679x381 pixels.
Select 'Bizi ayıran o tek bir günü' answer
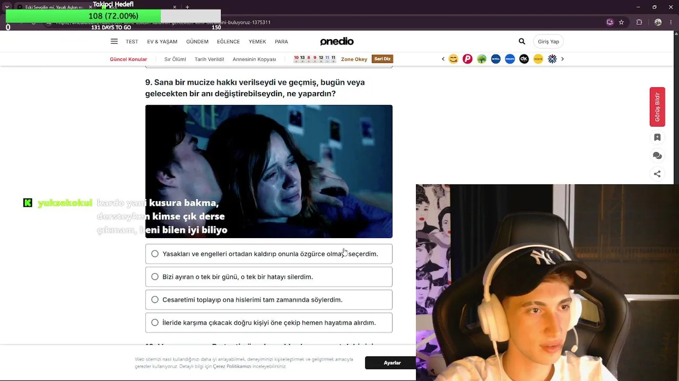(269, 277)
